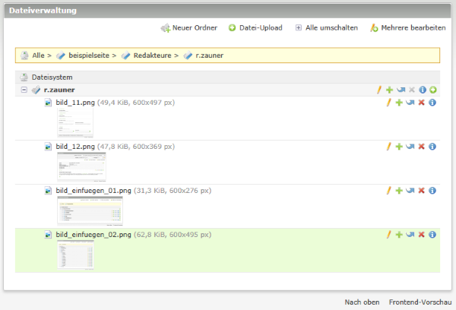This screenshot has width=456, height=310.
Task: Delete bild_12.png using the red X icon
Action: pyautogui.click(x=421, y=146)
